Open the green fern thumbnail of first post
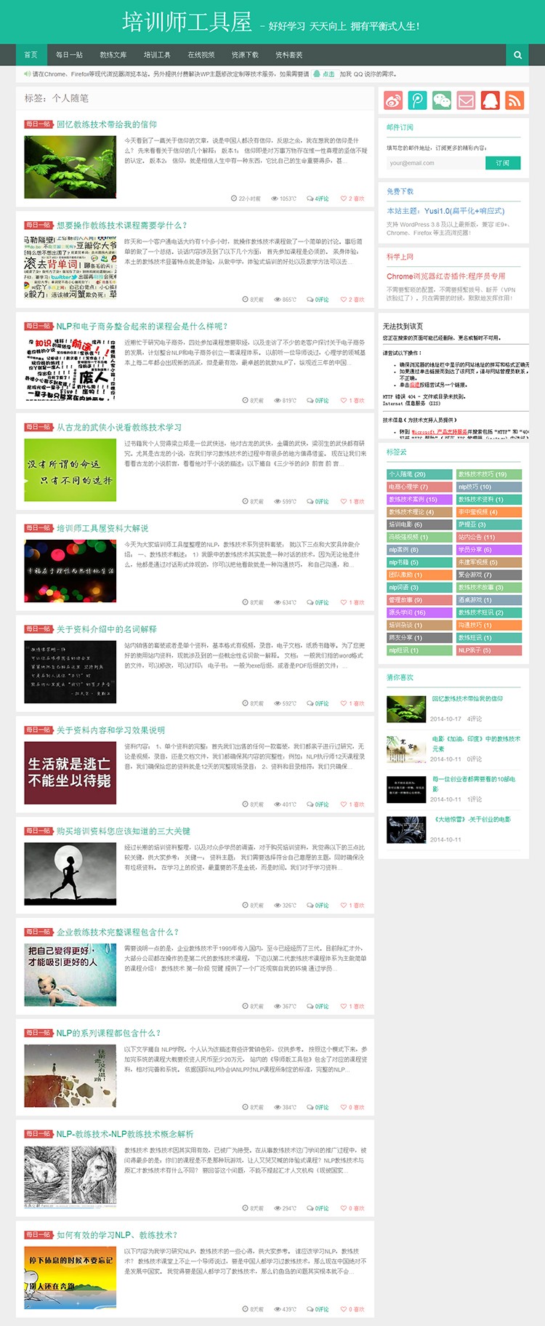The width and height of the screenshot is (545, 1326). (70, 167)
